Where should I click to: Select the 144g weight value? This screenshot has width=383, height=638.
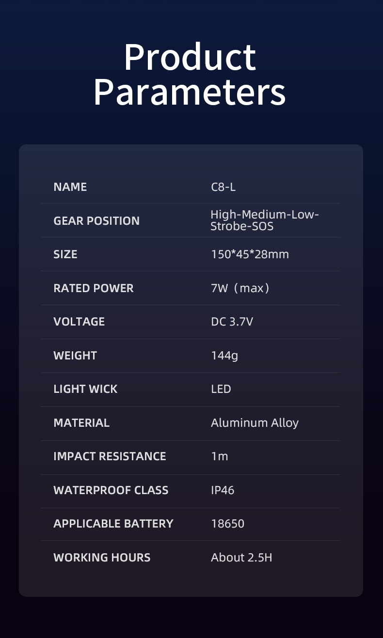click(x=224, y=356)
